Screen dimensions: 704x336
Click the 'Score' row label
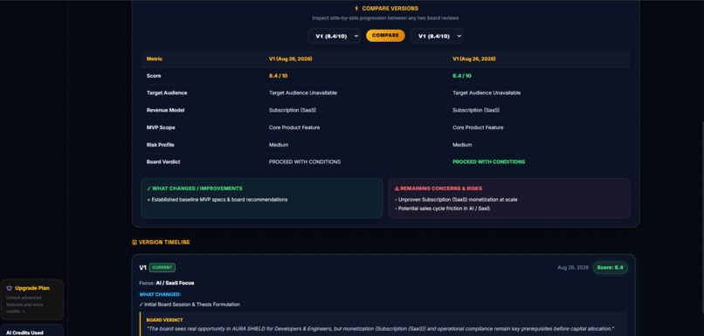(154, 76)
